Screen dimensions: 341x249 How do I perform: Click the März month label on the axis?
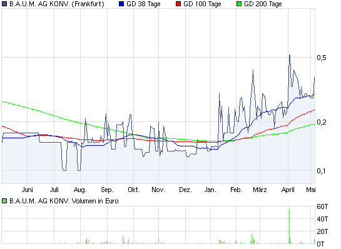[260, 190]
